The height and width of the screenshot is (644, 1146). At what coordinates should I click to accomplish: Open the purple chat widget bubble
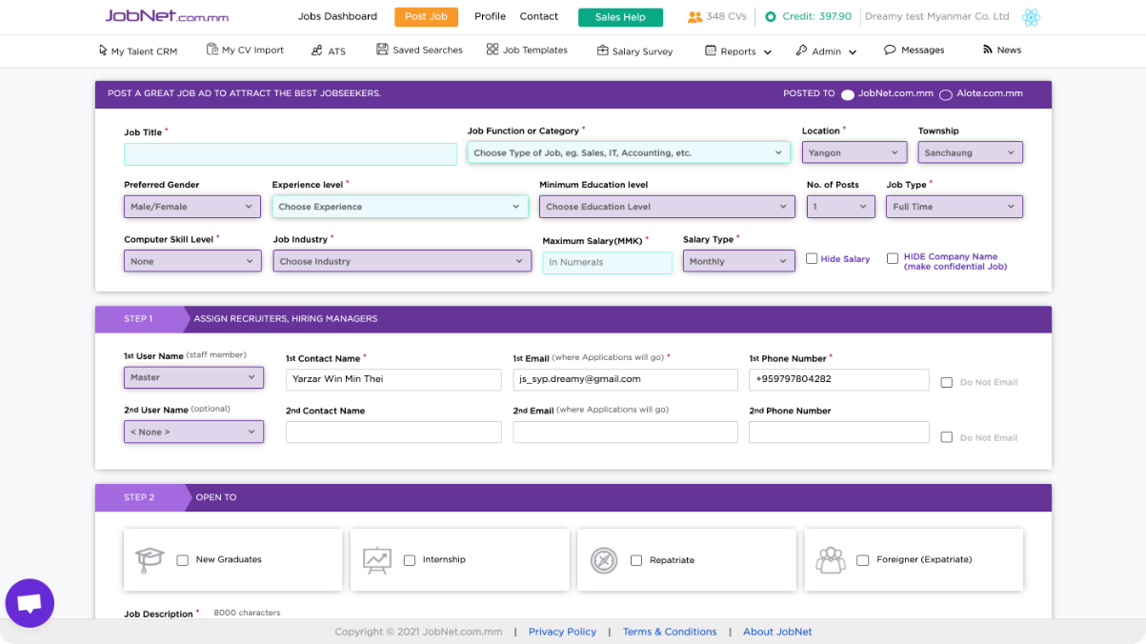(30, 603)
